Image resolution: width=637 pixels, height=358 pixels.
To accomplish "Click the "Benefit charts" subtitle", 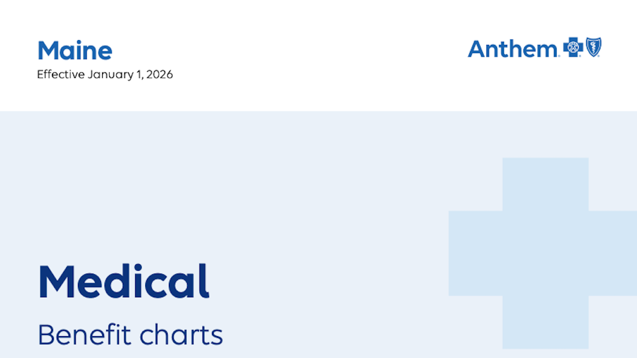I will (130, 335).
